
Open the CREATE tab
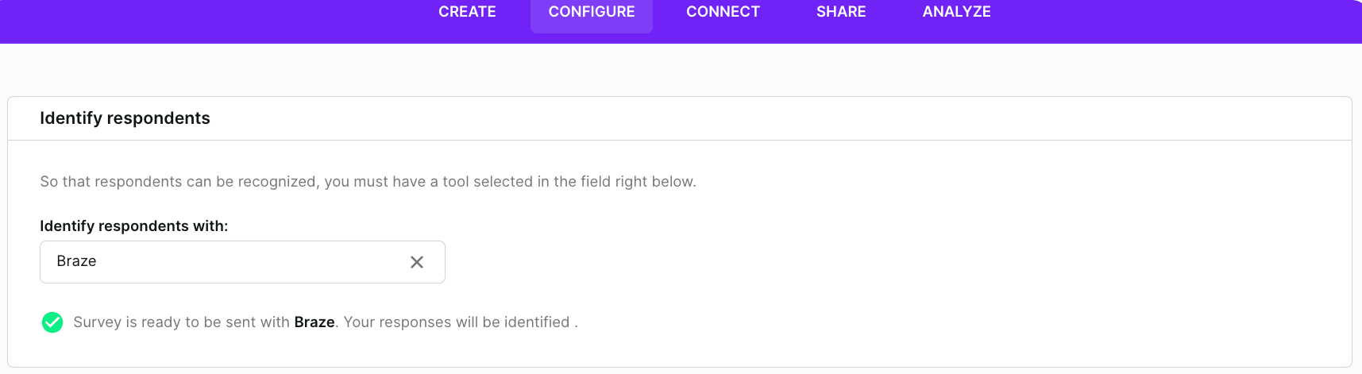point(467,12)
